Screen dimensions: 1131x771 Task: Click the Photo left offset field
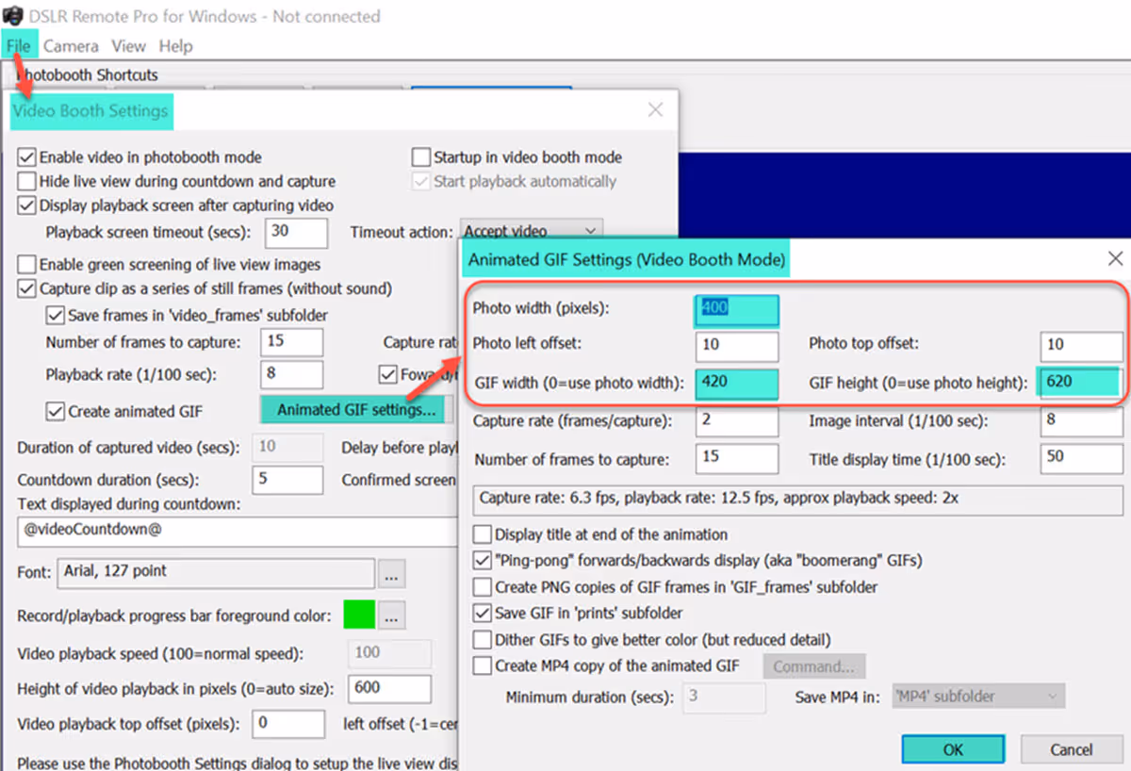tap(737, 345)
